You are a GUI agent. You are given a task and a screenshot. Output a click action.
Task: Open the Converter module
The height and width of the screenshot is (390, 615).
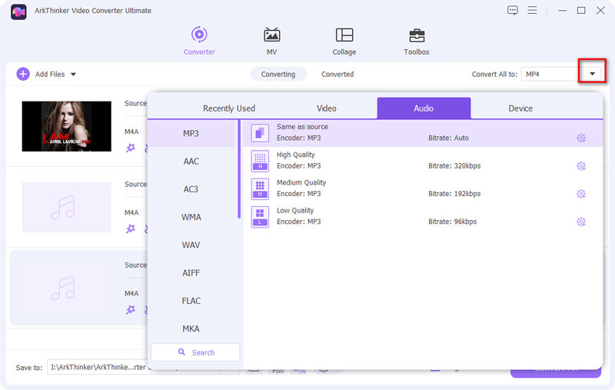[x=199, y=41]
